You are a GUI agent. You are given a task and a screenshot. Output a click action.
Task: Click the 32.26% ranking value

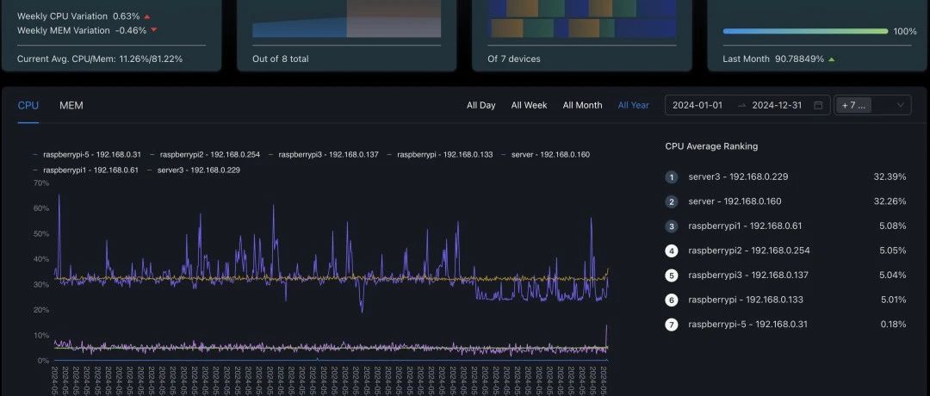(890, 201)
